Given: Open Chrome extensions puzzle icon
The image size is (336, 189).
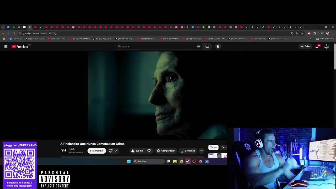Looking at the screenshot, I should [x=314, y=33].
